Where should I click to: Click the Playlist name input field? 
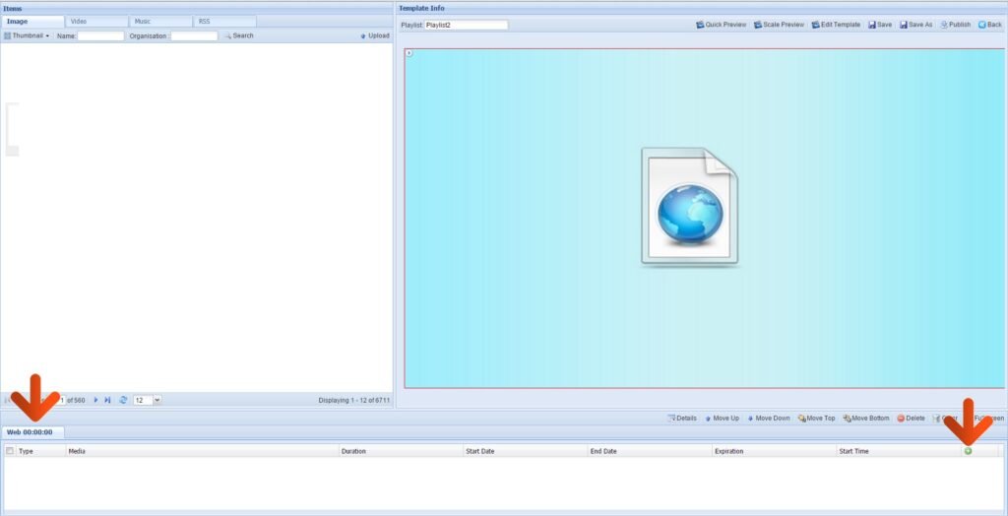click(466, 25)
